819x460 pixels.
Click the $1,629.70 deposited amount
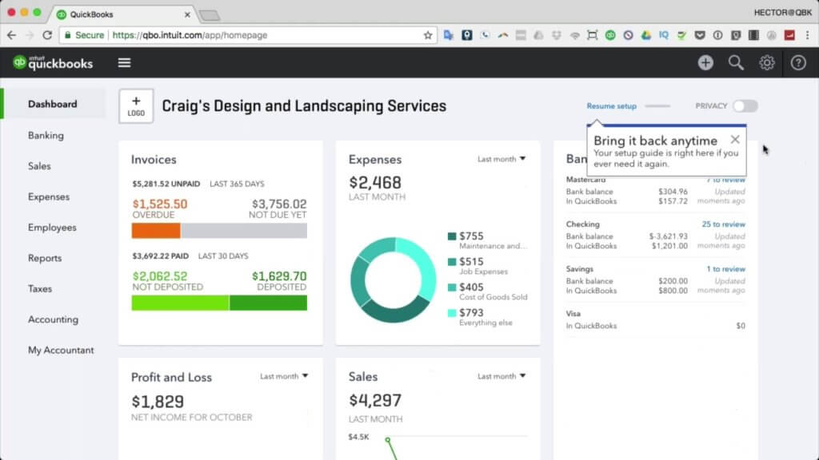pyautogui.click(x=279, y=276)
